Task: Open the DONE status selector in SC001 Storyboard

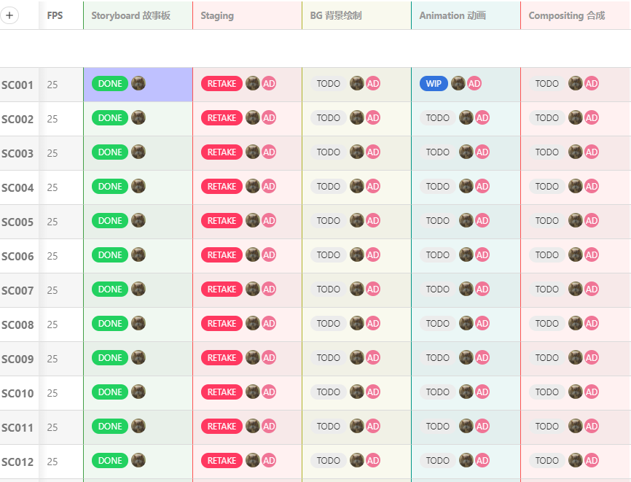Action: (x=109, y=83)
